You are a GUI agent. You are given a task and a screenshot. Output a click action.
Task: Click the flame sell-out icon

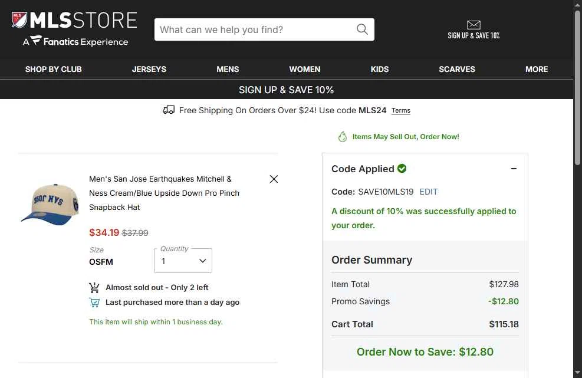(342, 137)
